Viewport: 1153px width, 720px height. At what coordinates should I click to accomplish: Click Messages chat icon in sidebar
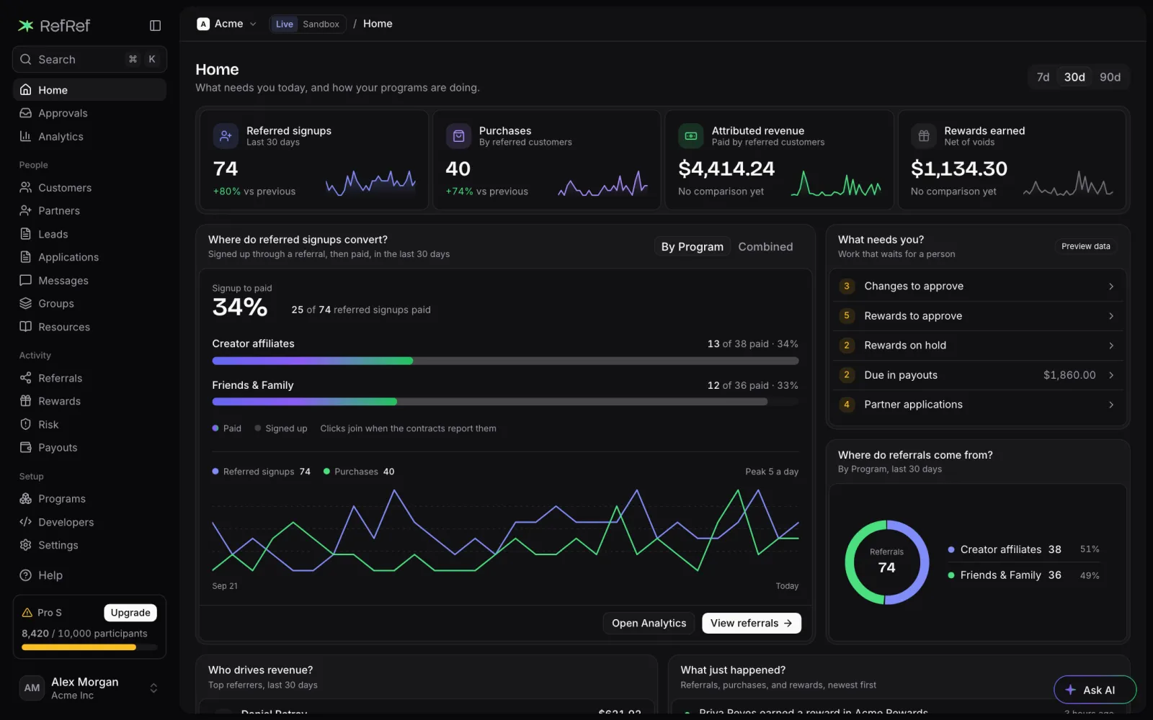(26, 280)
